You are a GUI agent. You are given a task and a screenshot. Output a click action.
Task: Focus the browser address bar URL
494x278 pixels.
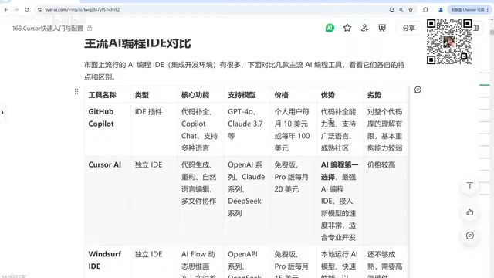[83, 10]
